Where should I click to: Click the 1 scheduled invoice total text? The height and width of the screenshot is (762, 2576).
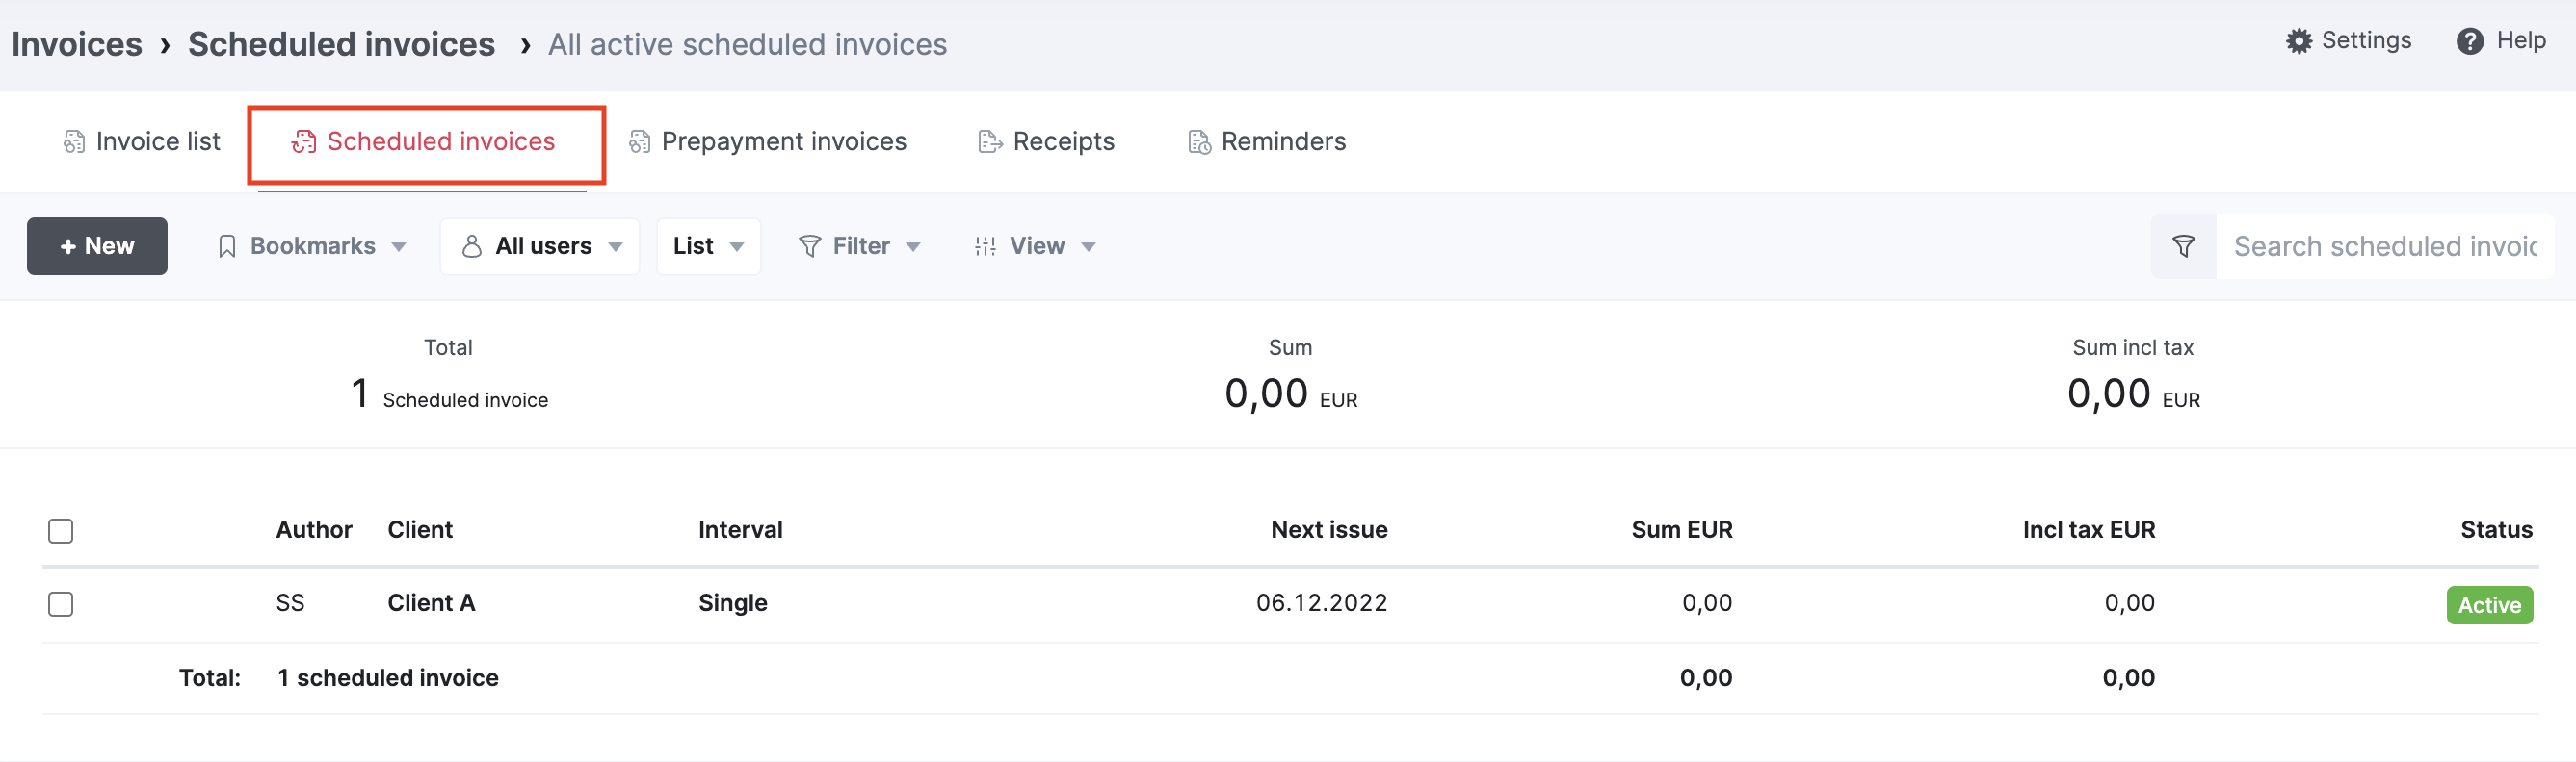[388, 678]
